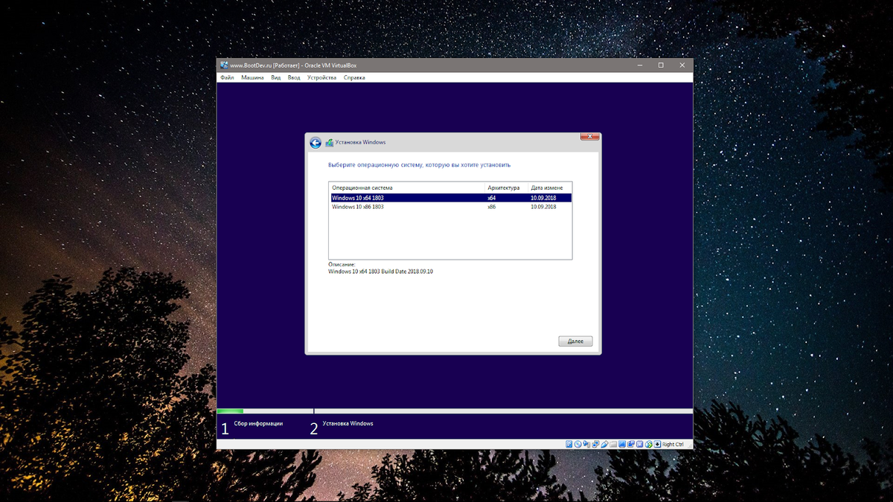Open the optical disk status icon
The height and width of the screenshot is (502, 893).
point(578,444)
